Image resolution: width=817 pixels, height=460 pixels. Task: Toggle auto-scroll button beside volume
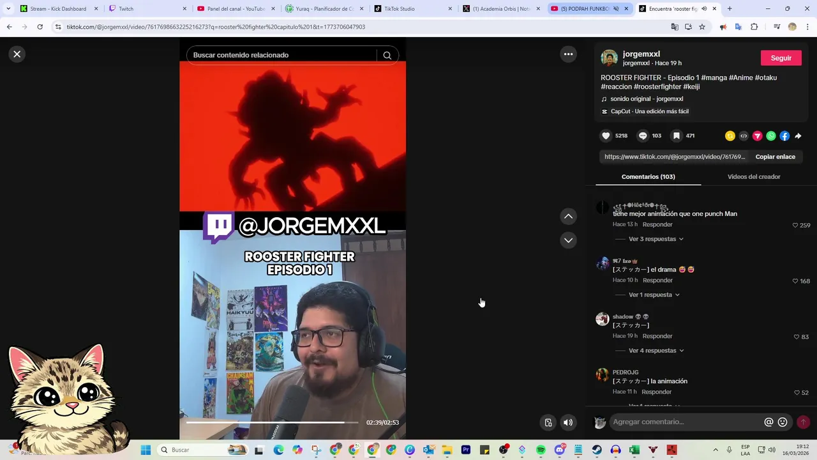coord(548,422)
